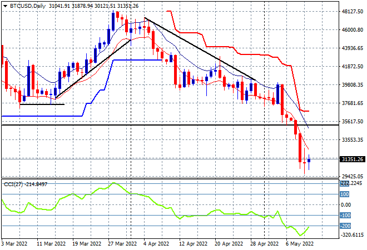Click the 37681.65 price axis label
The image size is (367, 250).
(353, 103)
